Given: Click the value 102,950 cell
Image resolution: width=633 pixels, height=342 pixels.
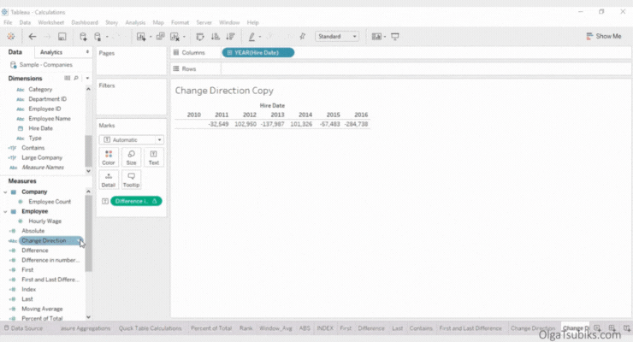Looking at the screenshot, I should pos(246,124).
